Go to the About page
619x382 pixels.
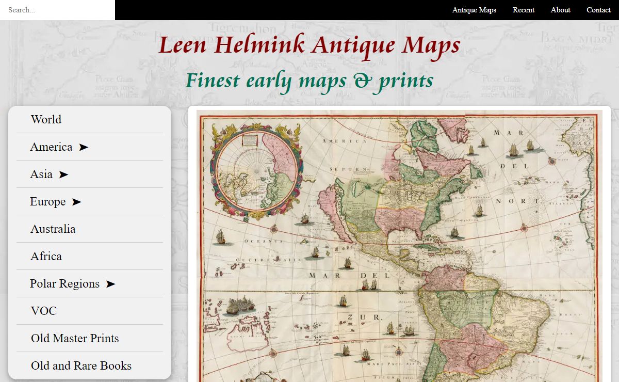click(x=560, y=10)
